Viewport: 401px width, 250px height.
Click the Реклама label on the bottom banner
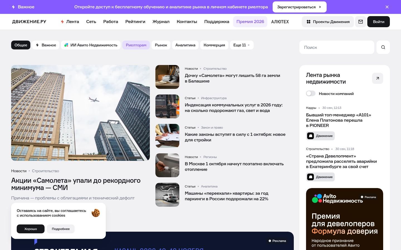click(x=277, y=241)
